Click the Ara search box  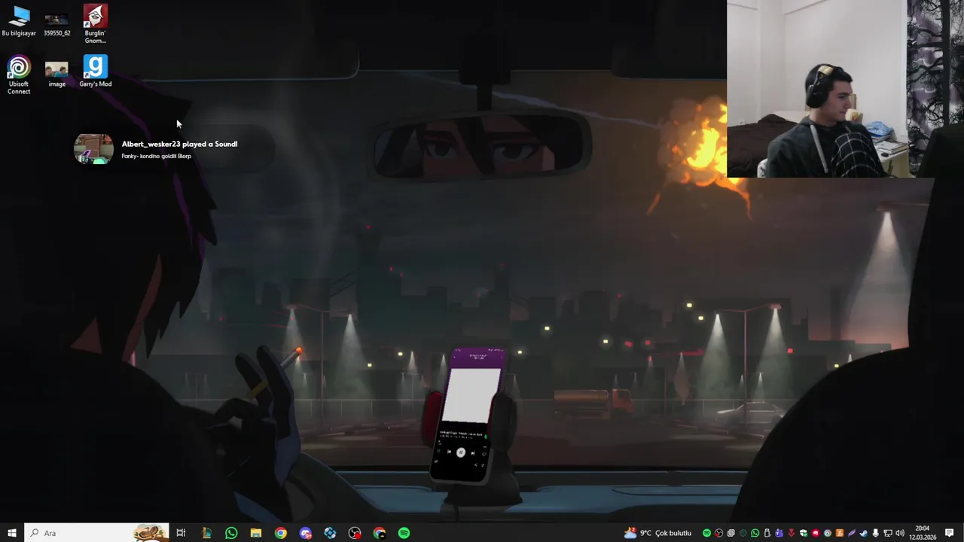pyautogui.click(x=96, y=533)
